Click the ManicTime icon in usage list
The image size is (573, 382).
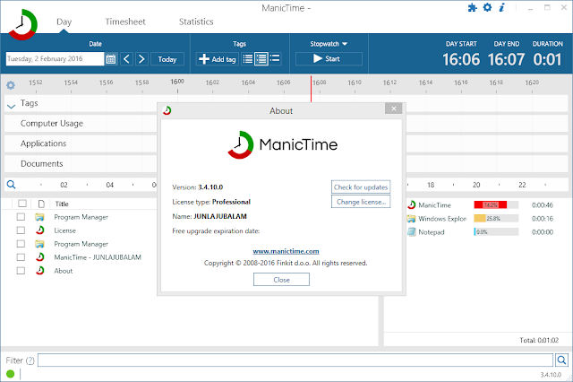(x=412, y=205)
